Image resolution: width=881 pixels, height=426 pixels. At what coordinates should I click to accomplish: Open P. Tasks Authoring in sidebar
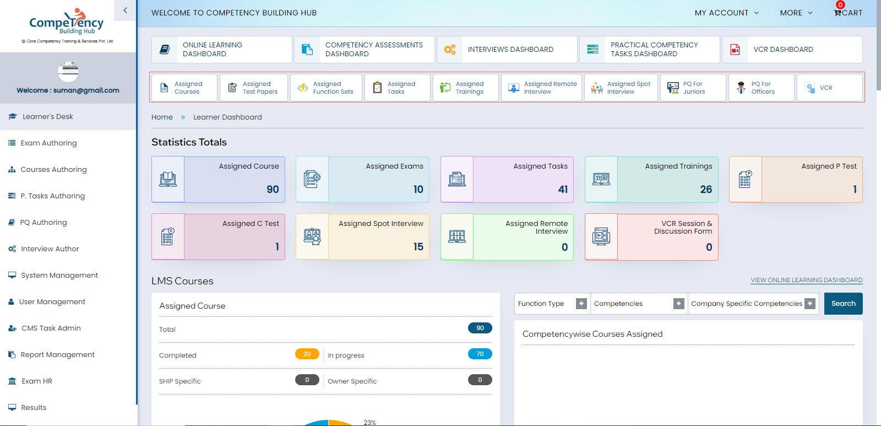(x=68, y=196)
